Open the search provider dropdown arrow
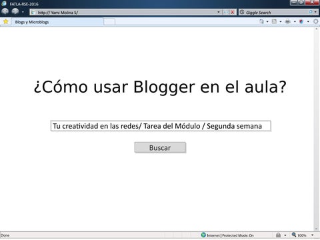The image size is (320, 240). pyautogui.click(x=315, y=12)
